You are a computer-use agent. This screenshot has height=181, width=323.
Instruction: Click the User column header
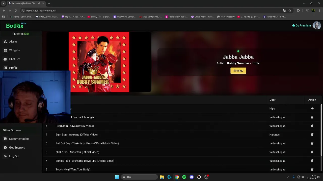[272, 100]
